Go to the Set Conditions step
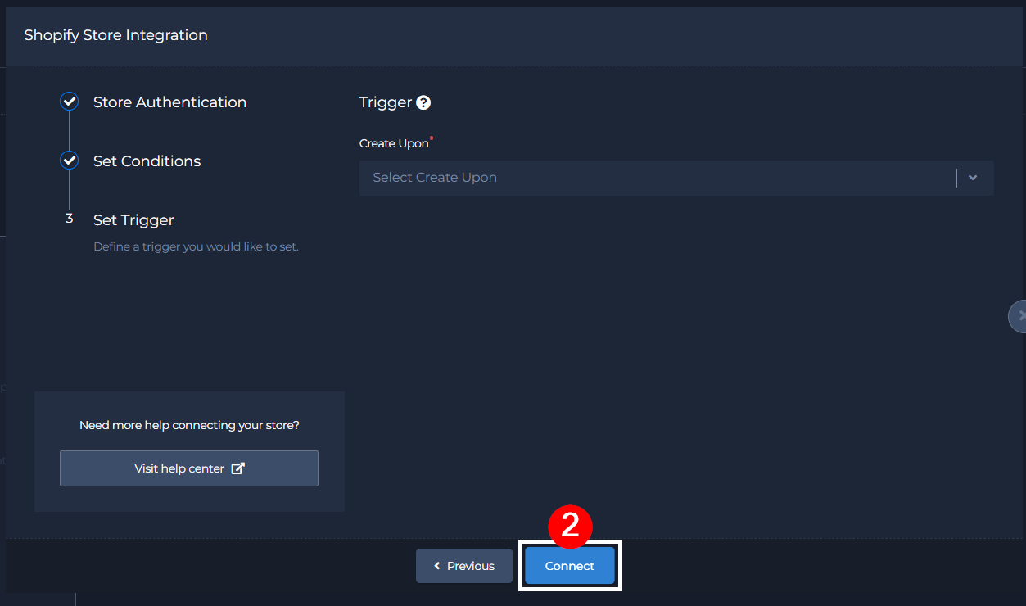1026x606 pixels. click(x=147, y=161)
